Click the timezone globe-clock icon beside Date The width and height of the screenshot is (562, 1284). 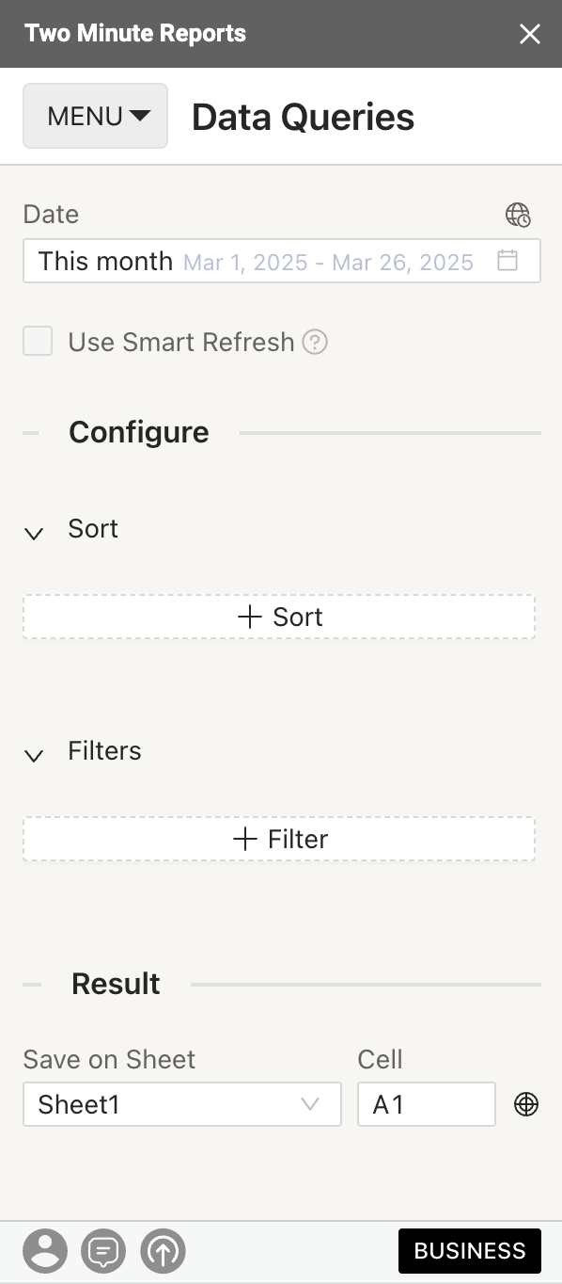click(x=518, y=215)
